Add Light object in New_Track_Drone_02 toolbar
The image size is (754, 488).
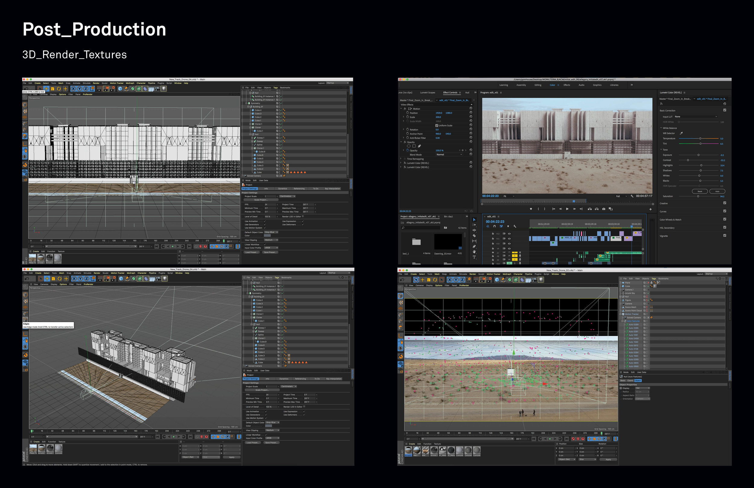(541, 280)
